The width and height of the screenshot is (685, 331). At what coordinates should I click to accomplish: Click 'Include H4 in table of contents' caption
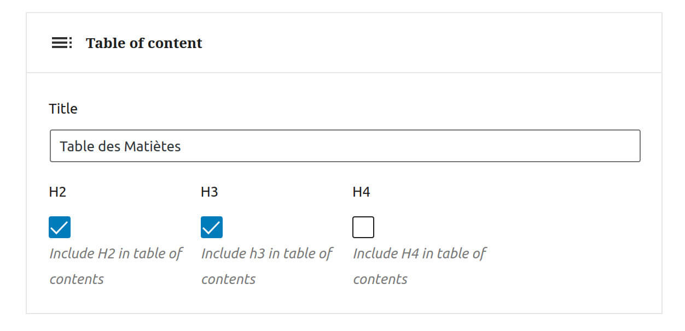click(x=420, y=266)
